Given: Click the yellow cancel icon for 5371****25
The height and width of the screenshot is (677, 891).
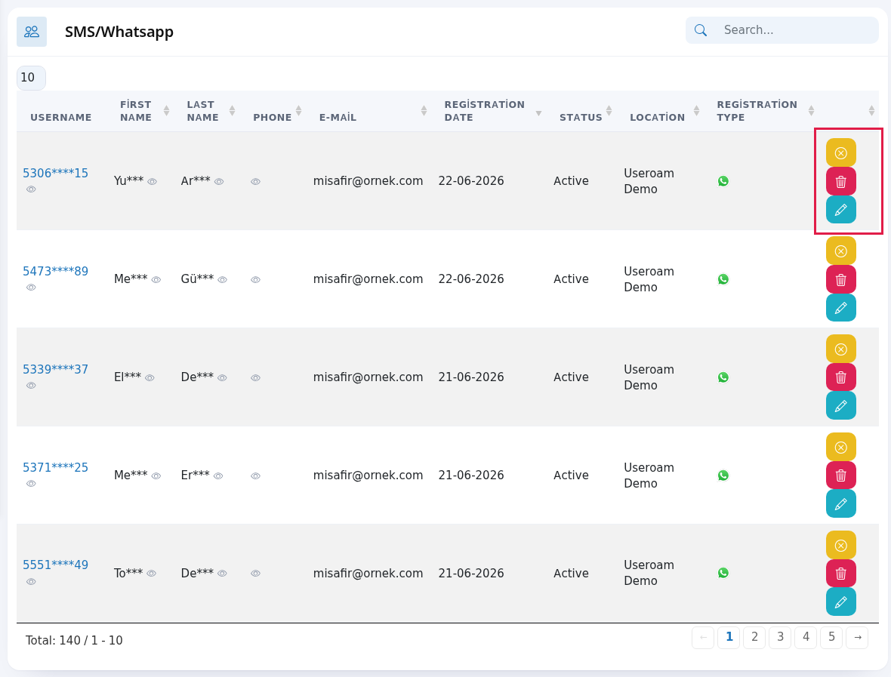Looking at the screenshot, I should (841, 448).
